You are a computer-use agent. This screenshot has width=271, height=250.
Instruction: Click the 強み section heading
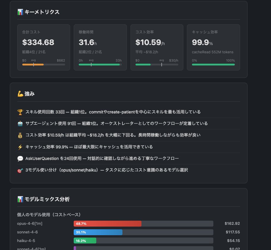tap(29, 94)
